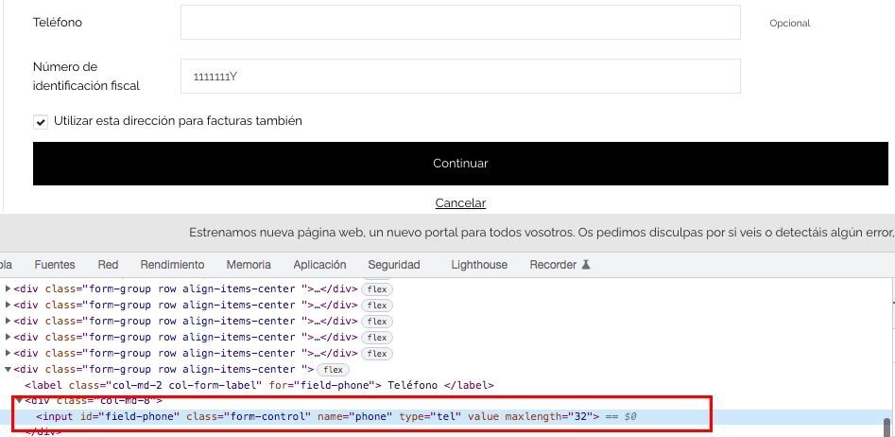Screen dimensions: 895x437
Task: Click the flex badge on the expanded div
Action: 334,370
